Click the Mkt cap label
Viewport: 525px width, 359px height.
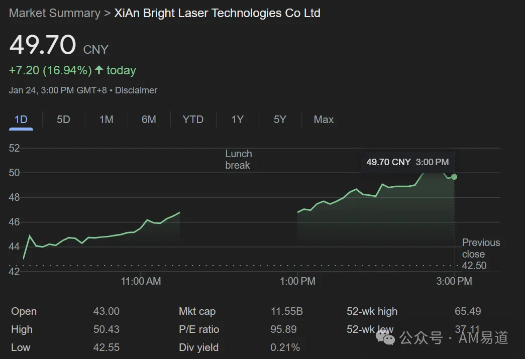tap(197, 311)
